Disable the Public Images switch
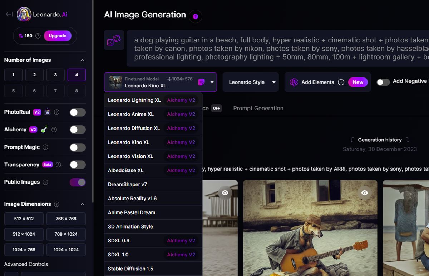429x276 pixels. tap(78, 182)
